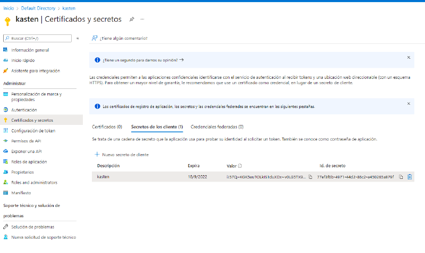The height and width of the screenshot is (253, 425).
Task: Open Credenciales federadas (0) tab
Action: [217, 126]
